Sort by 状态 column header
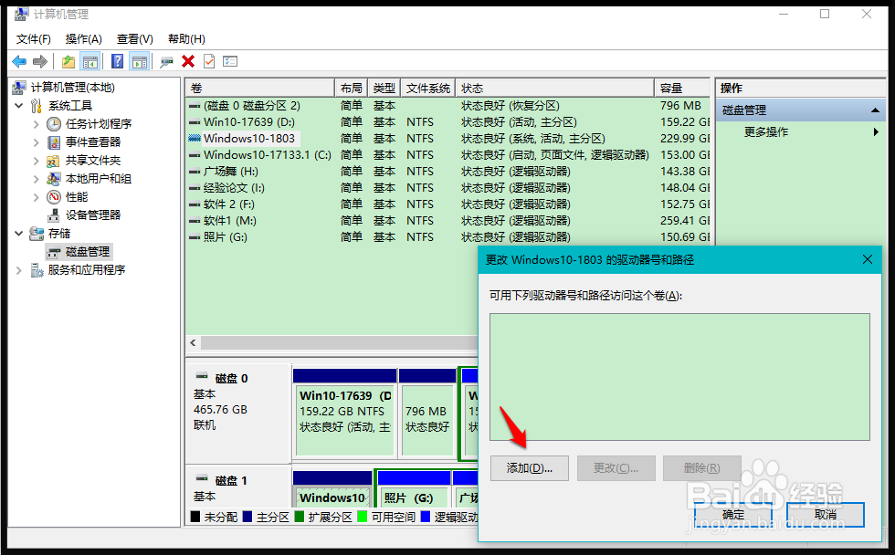This screenshot has width=895, height=555. click(555, 89)
